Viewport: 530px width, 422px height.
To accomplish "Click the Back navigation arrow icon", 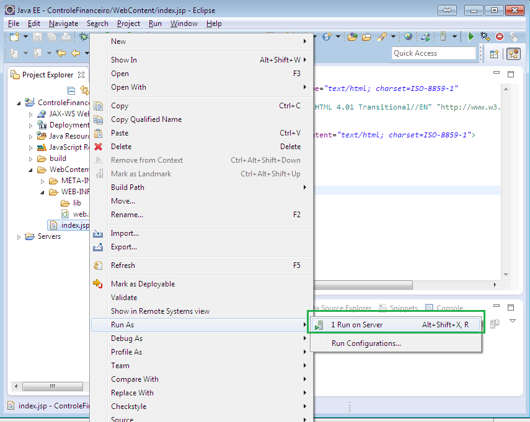I will (76, 53).
